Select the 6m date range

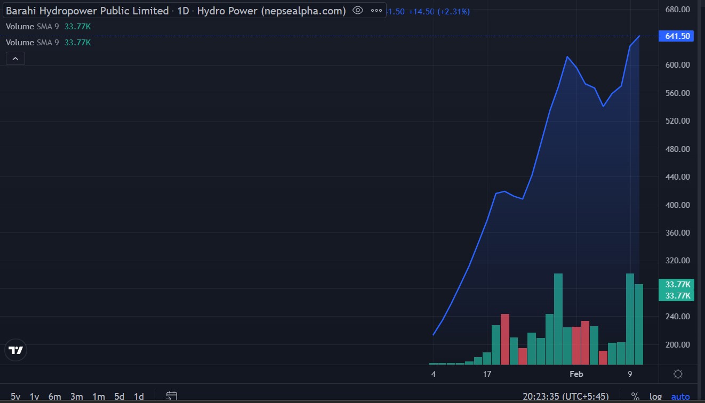coord(55,397)
